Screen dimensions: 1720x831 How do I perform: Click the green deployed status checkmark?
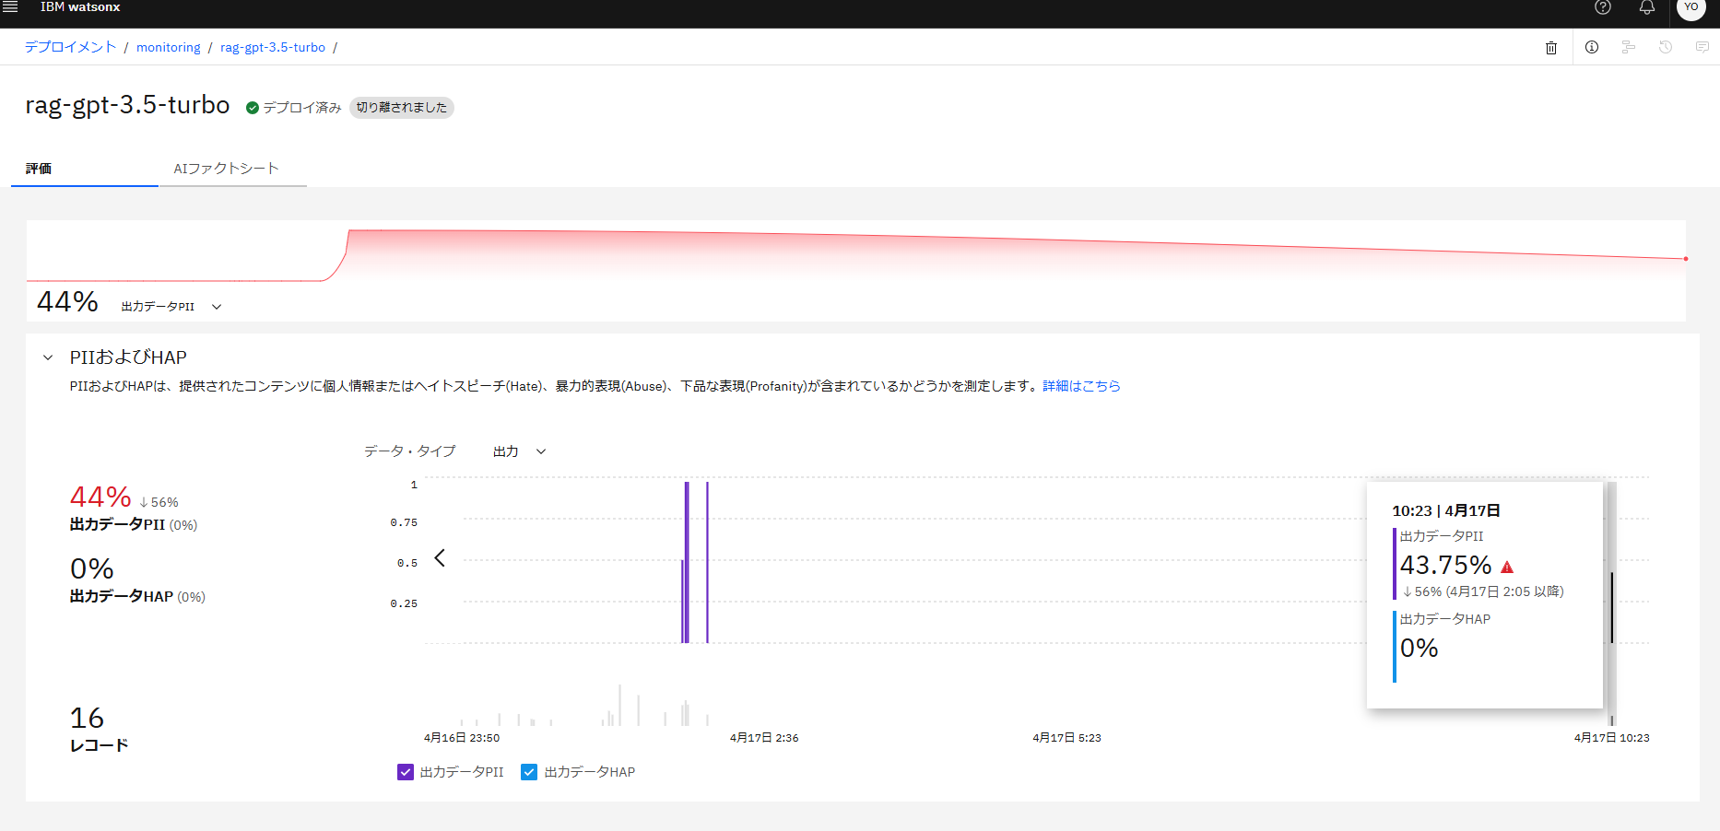(253, 108)
